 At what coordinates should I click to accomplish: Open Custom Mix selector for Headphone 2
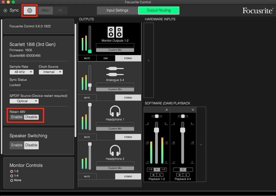point(115,168)
